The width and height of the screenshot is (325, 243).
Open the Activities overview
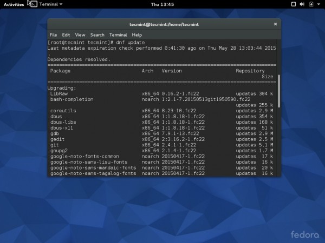pos(14,4)
